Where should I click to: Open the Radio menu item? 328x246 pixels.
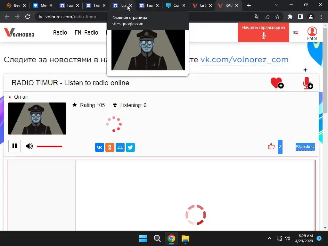tap(60, 32)
